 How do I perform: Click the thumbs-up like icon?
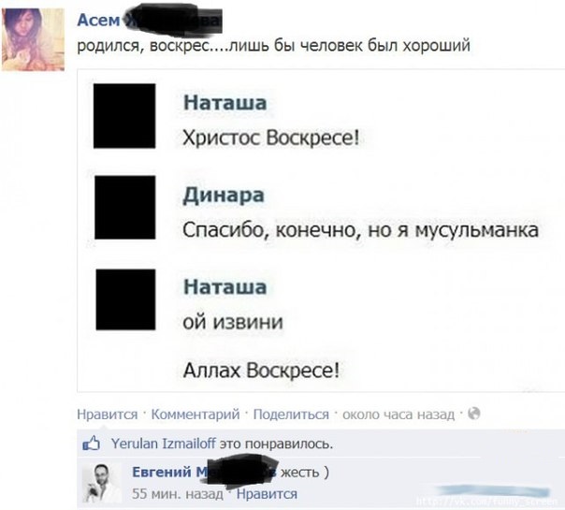click(x=91, y=443)
